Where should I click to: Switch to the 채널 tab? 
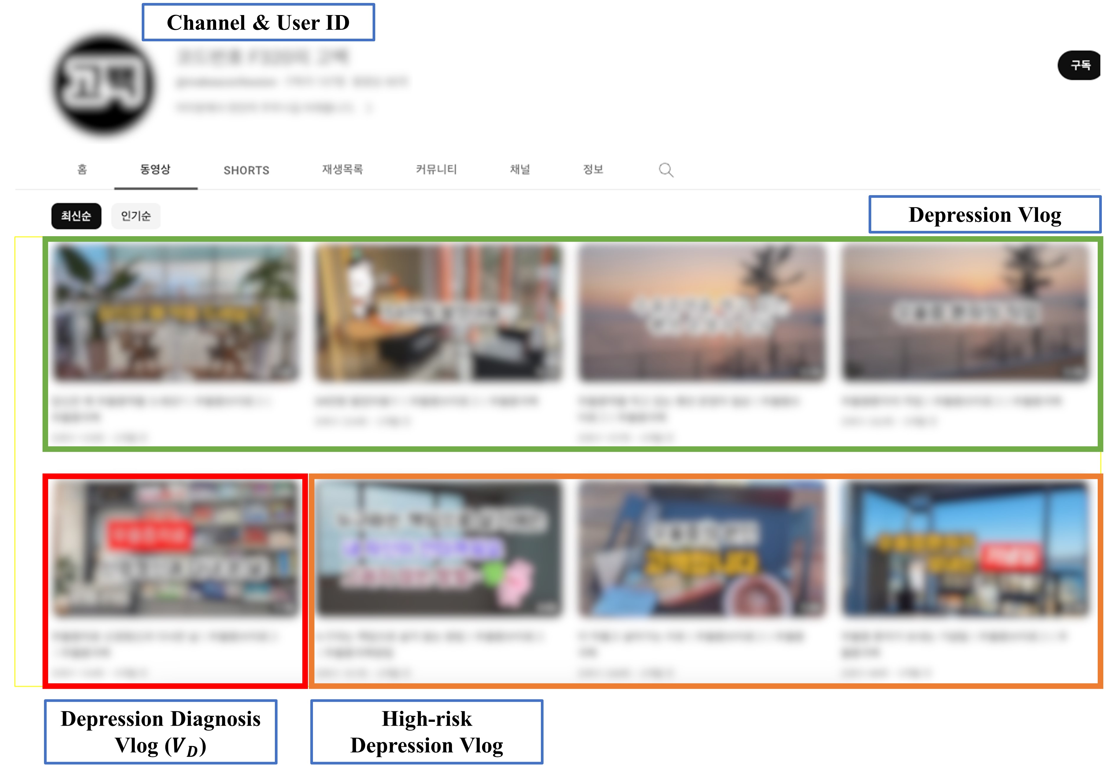pos(520,170)
